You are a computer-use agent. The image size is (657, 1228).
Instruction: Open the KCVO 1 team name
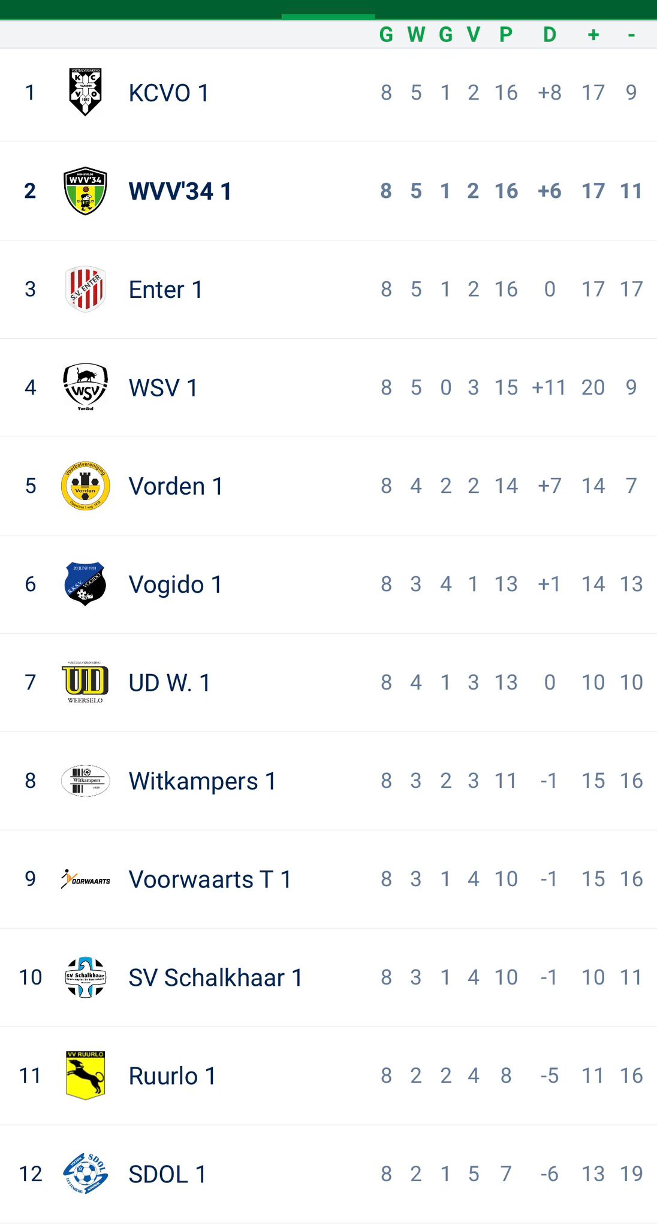[x=168, y=93]
